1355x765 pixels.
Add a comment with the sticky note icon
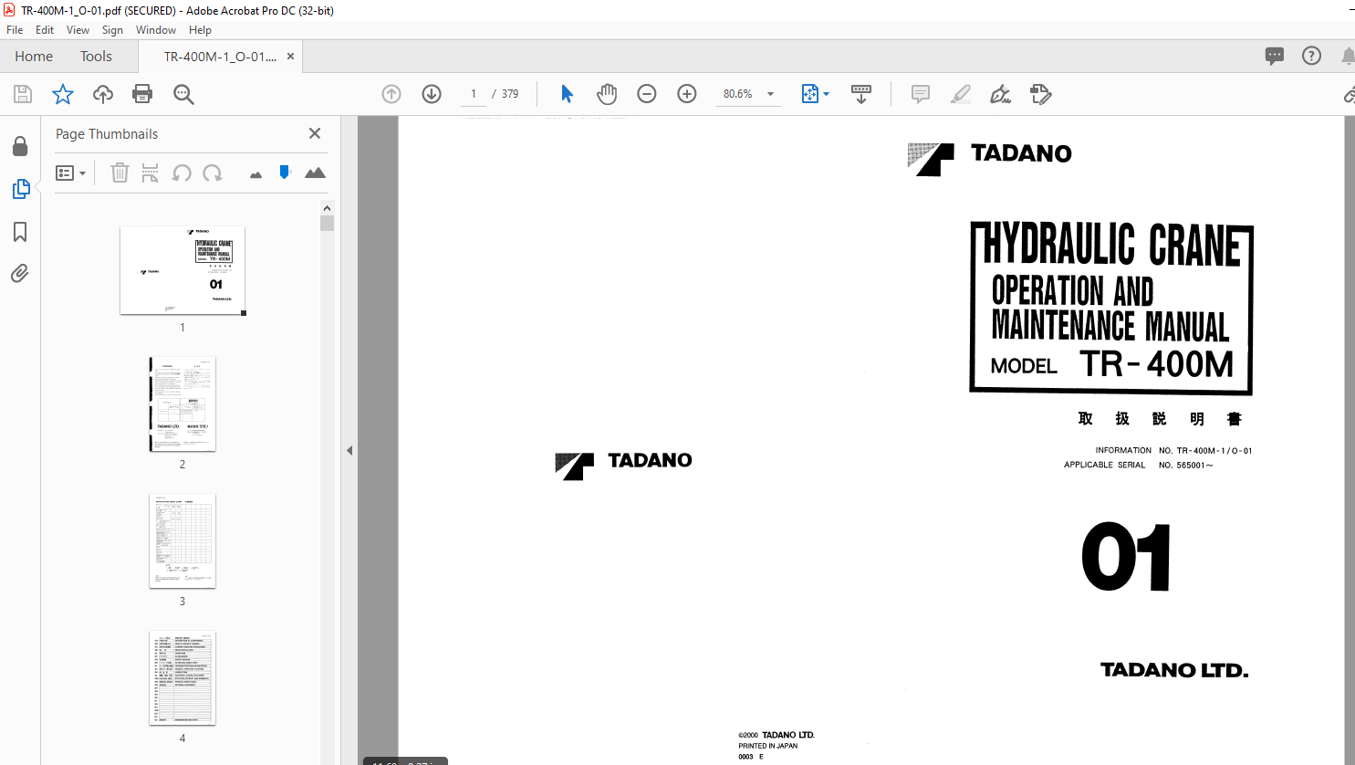[921, 94]
